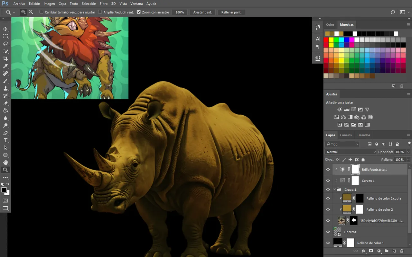Add a layer mask from bottom bar
412x257 pixels.
[x=371, y=251]
